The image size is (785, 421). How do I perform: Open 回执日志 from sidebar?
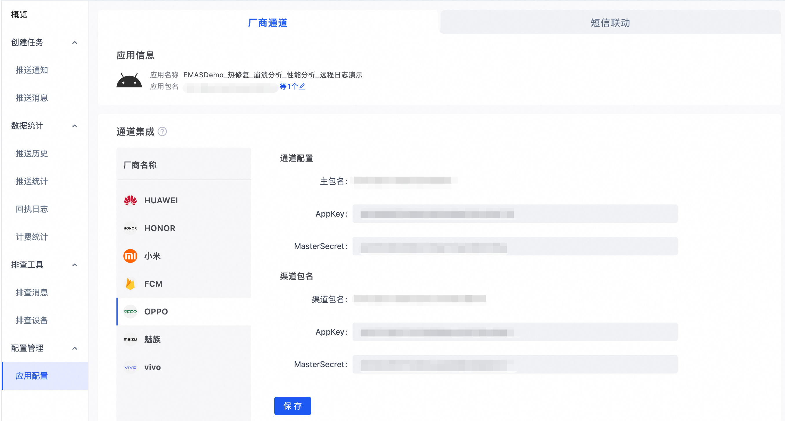[32, 209]
